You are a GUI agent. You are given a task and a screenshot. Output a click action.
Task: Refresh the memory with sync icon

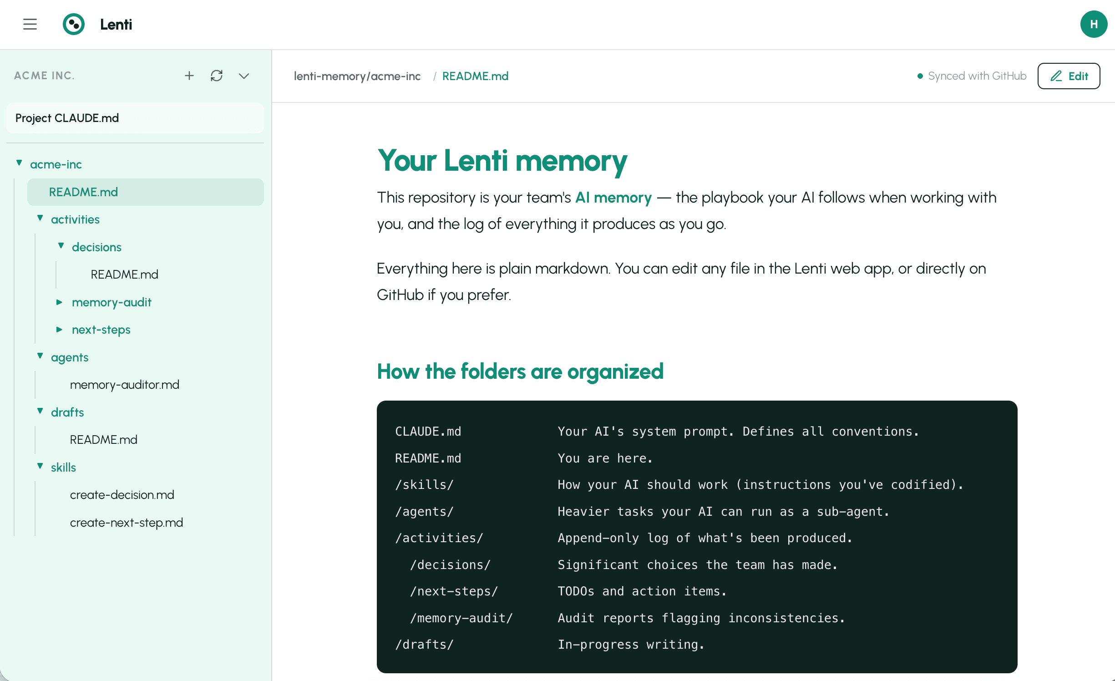(217, 76)
